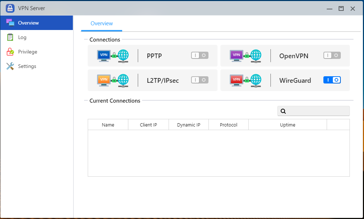
Task: Minimize the VPN Server window
Action: coord(330,9)
